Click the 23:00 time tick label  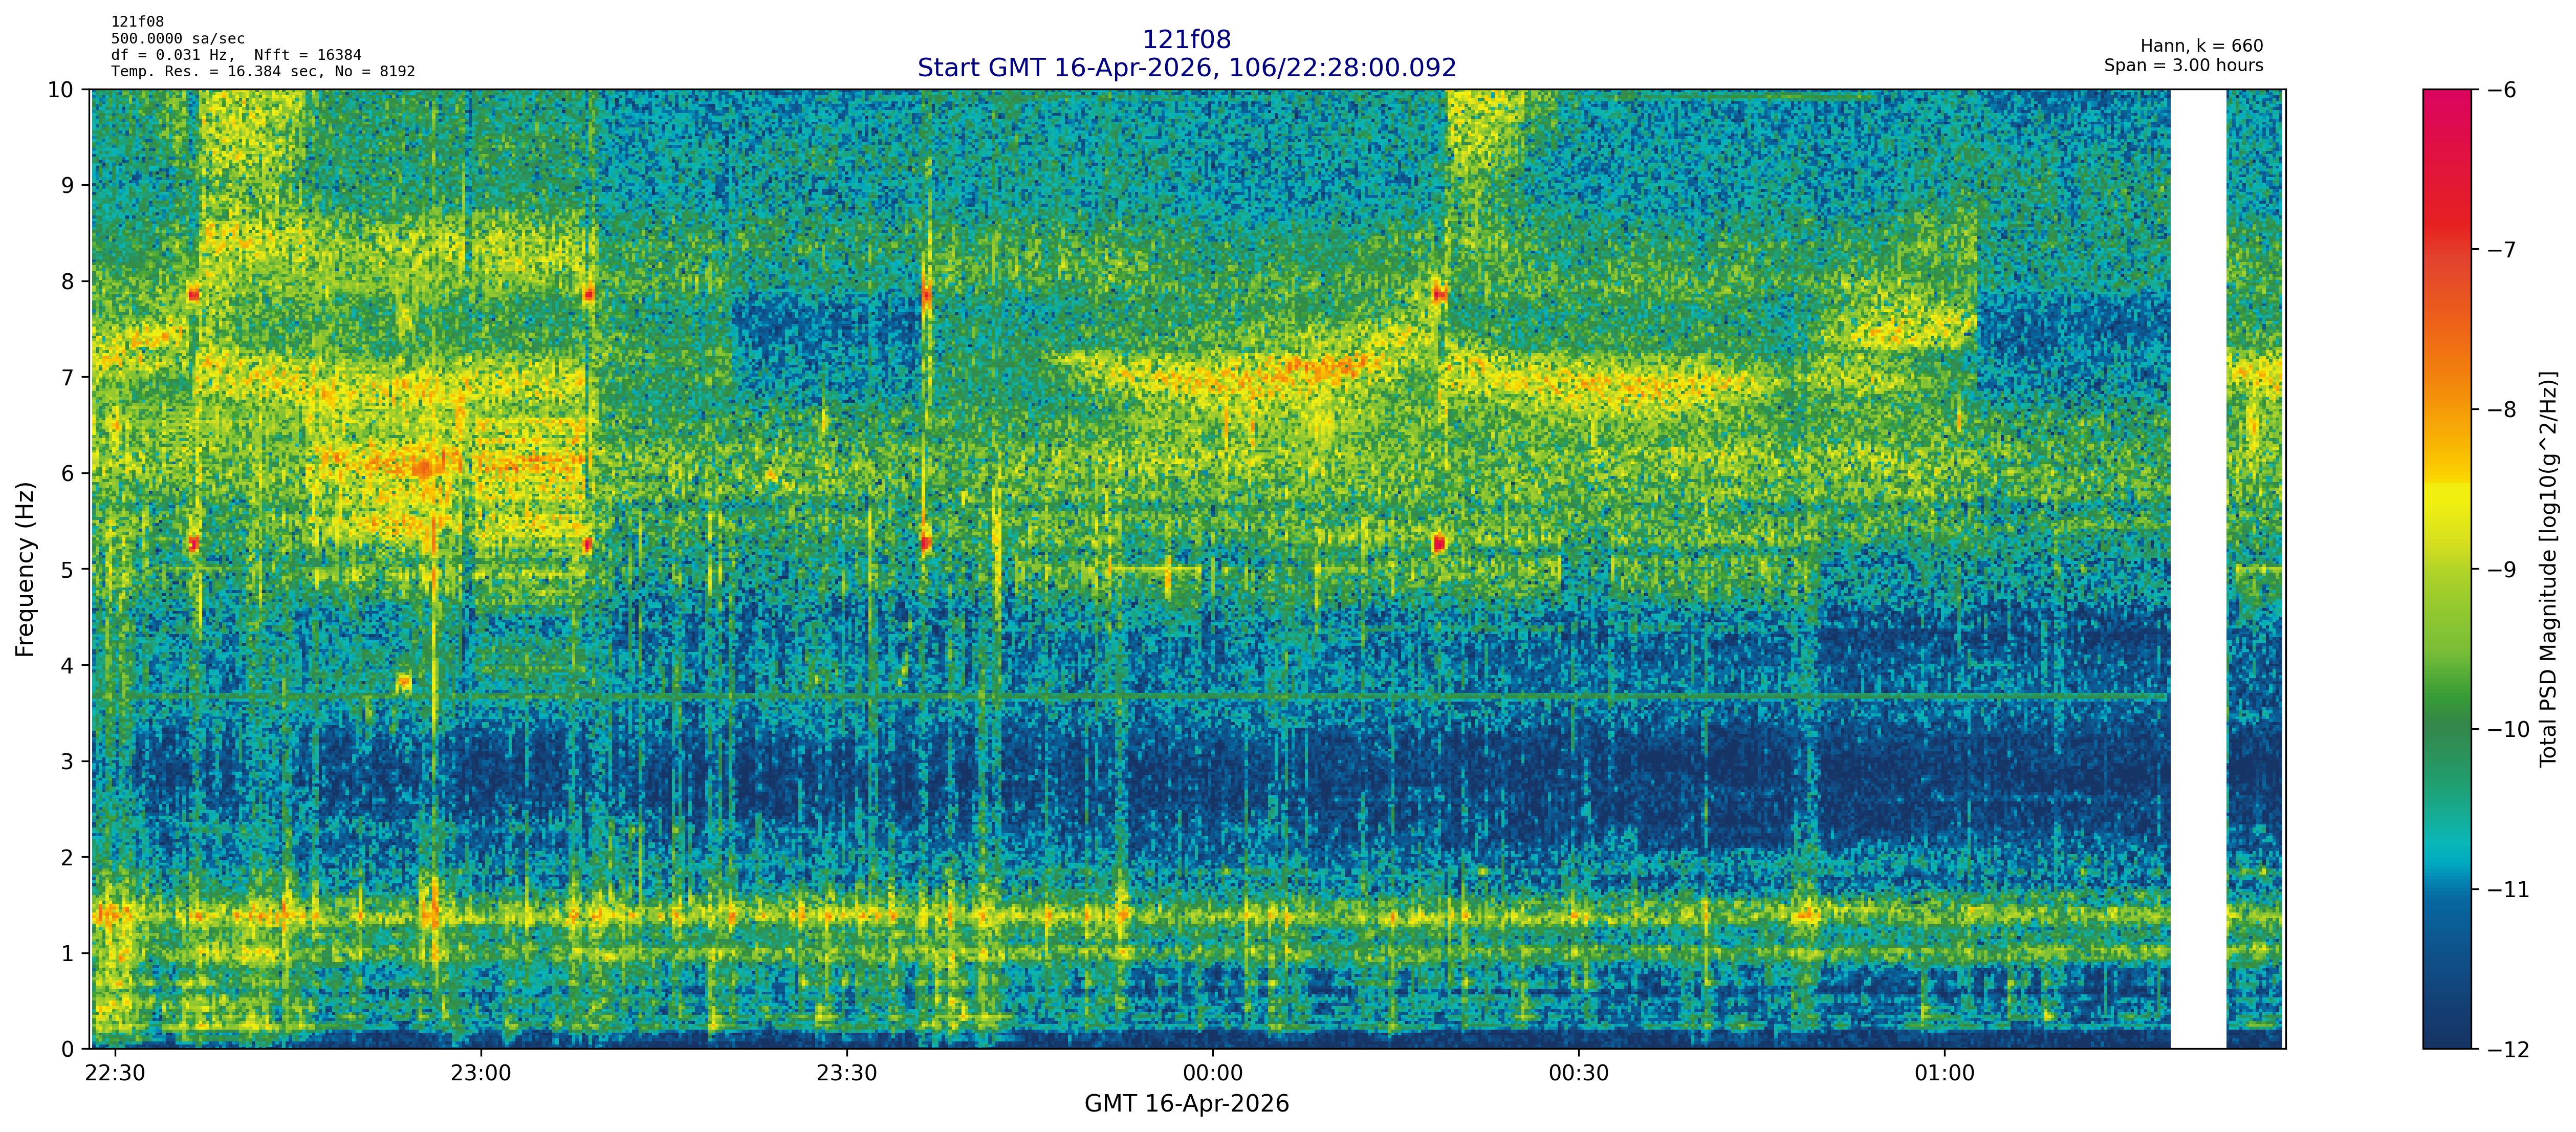tap(481, 1074)
